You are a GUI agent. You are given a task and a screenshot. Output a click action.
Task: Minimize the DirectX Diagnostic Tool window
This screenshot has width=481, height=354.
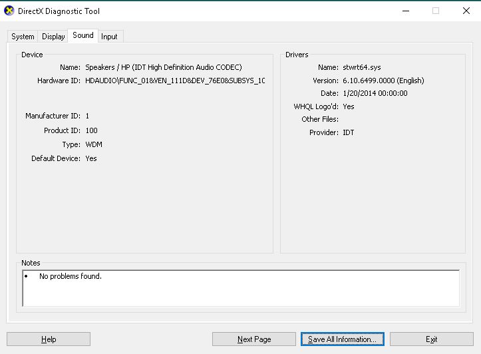pyautogui.click(x=406, y=11)
